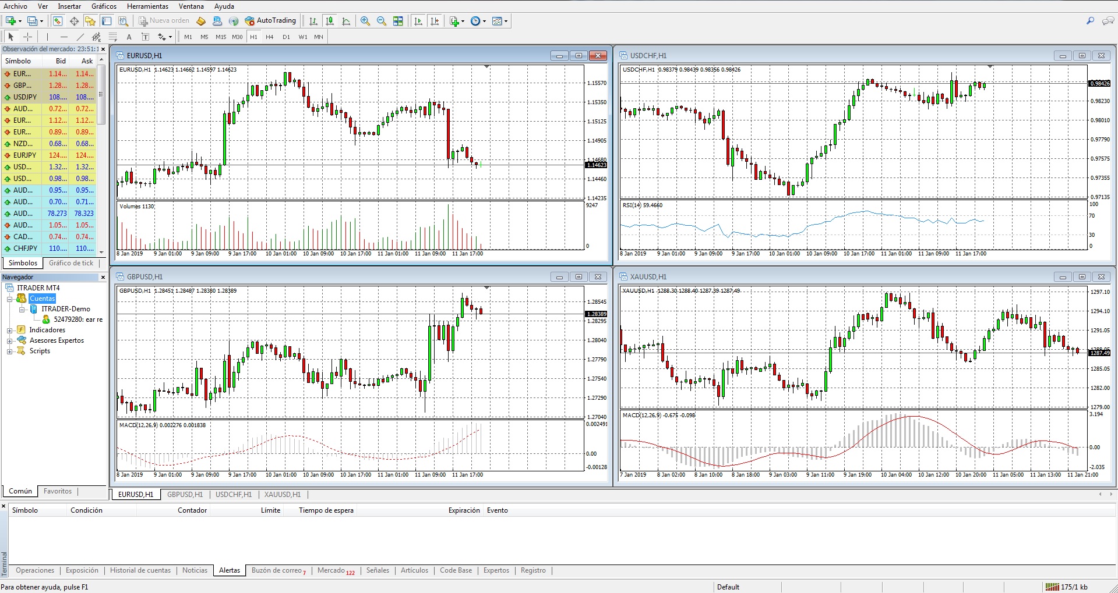Open the virtual hosting cloud icon
The width and height of the screenshot is (1118, 593).
[217, 21]
